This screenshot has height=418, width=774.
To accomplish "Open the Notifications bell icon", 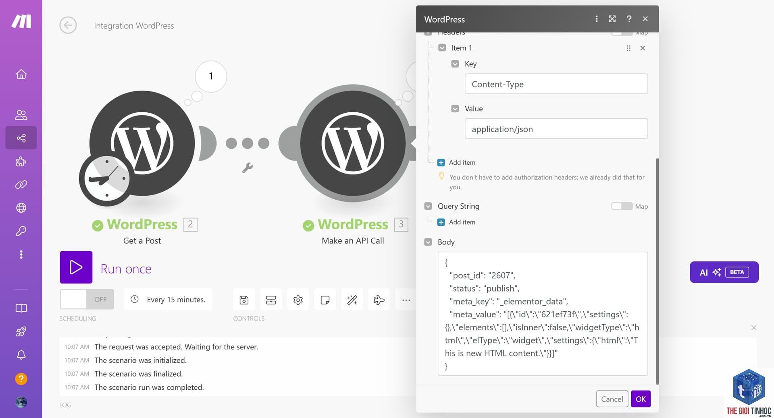I will [x=21, y=355].
